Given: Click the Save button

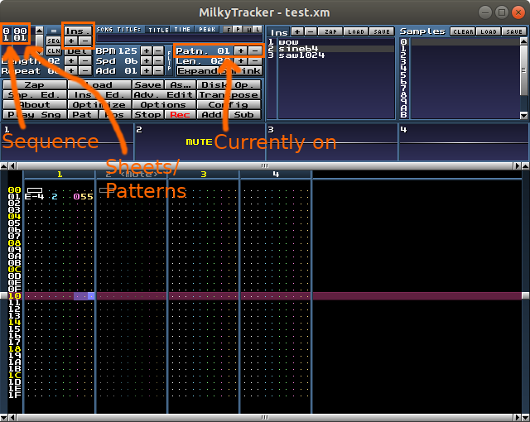Looking at the screenshot, I should click(147, 85).
